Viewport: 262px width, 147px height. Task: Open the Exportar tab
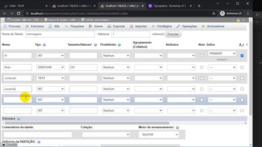click(116, 26)
